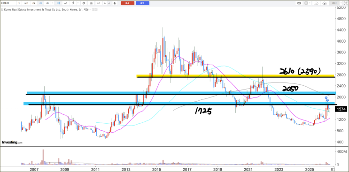Save chart layout to cloud

[325, 3]
